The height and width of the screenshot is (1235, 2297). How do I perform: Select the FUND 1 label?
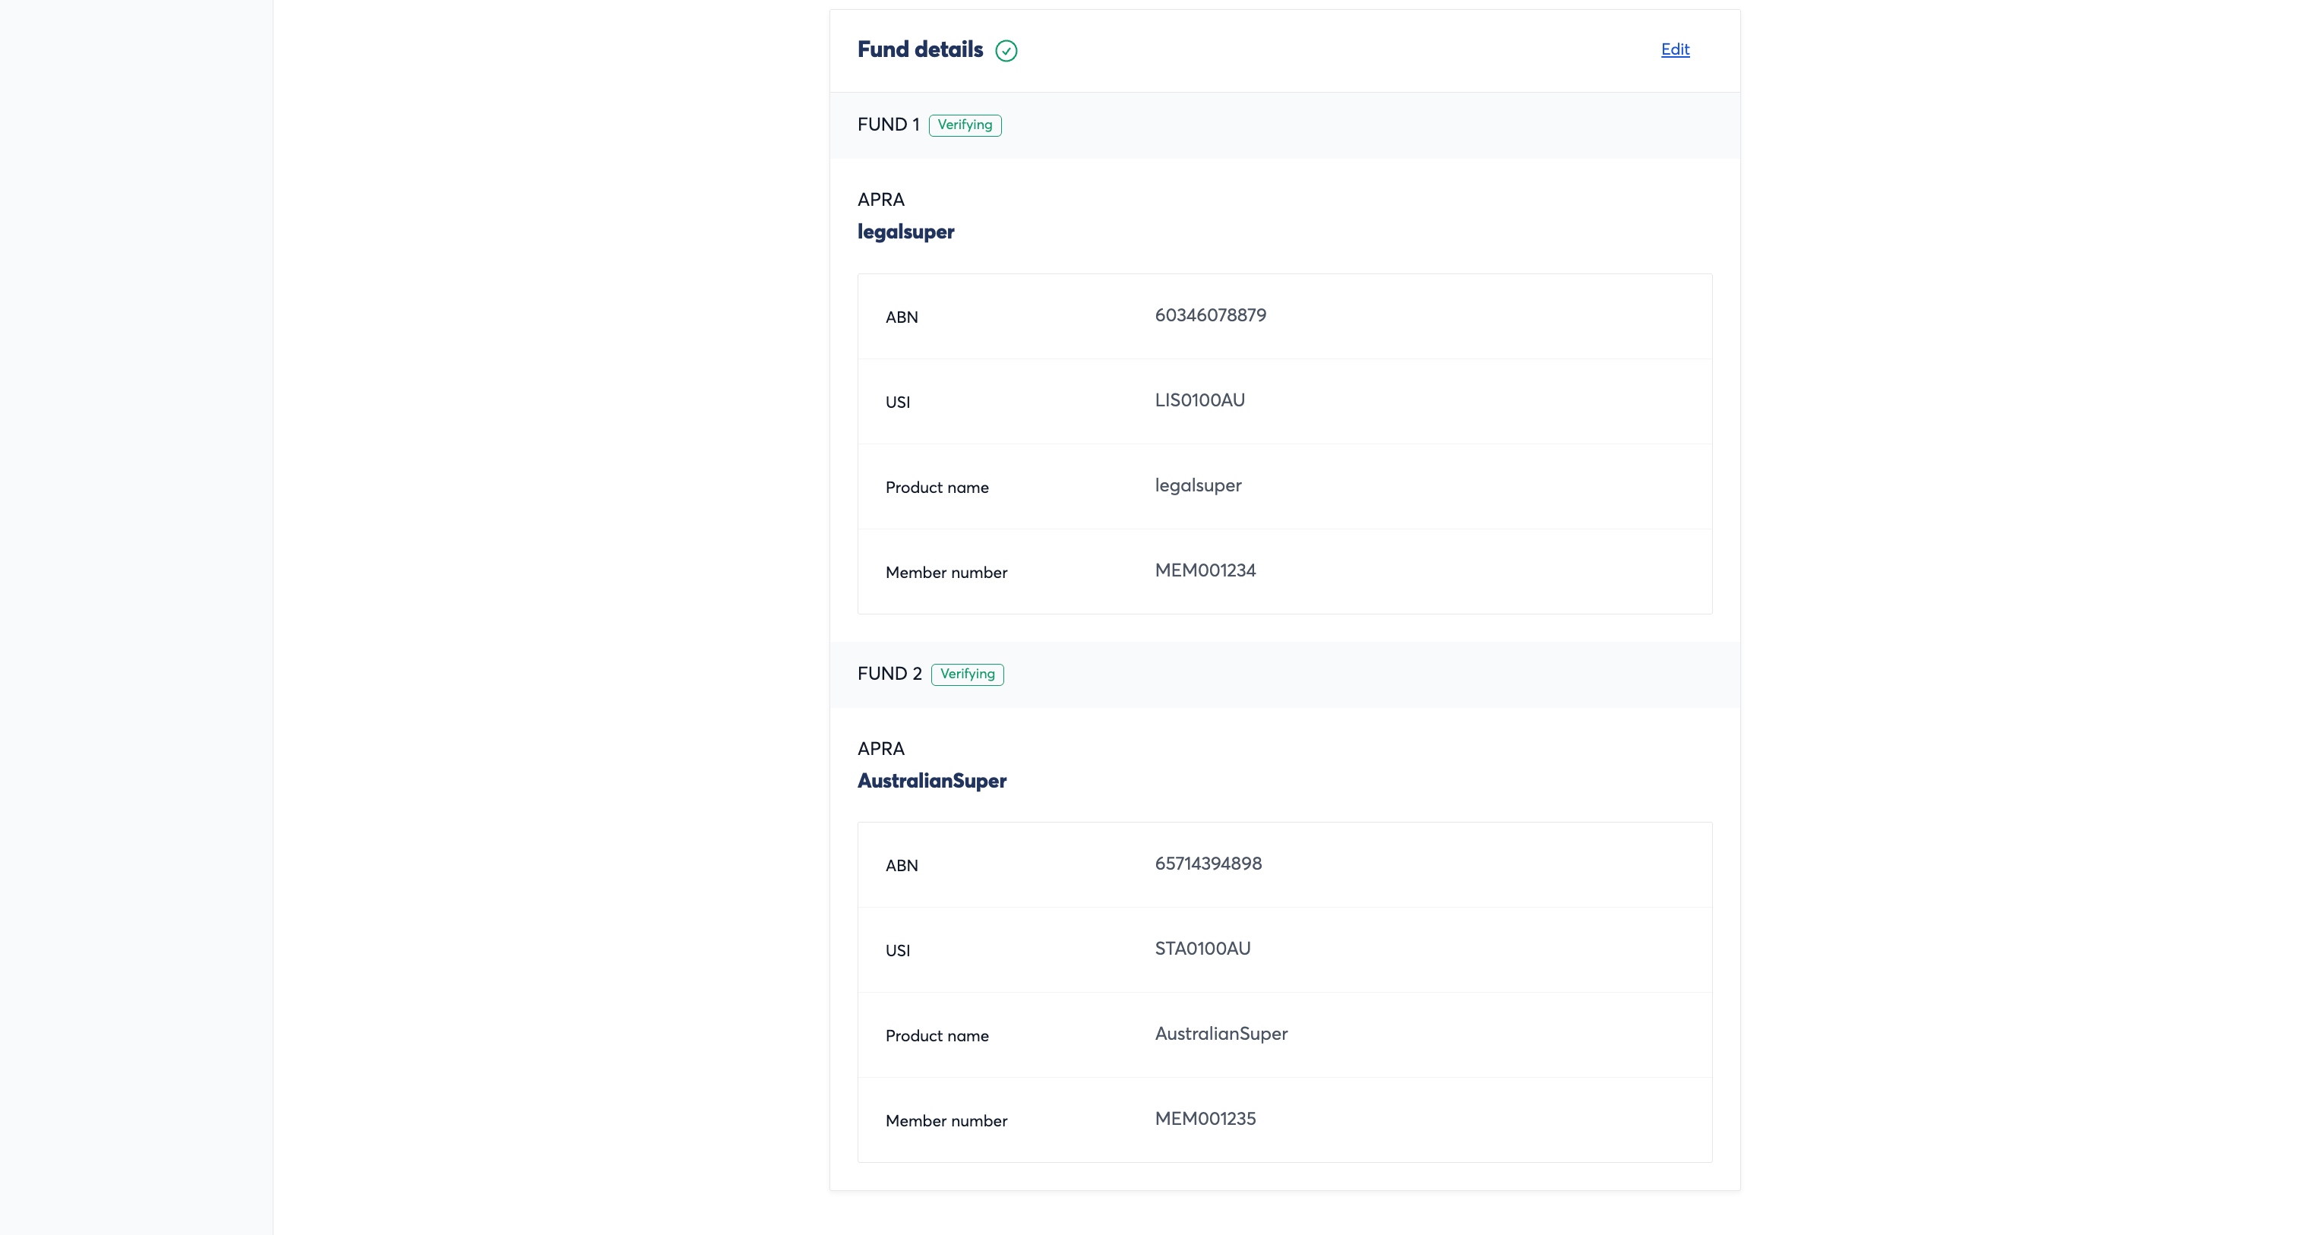point(888,125)
